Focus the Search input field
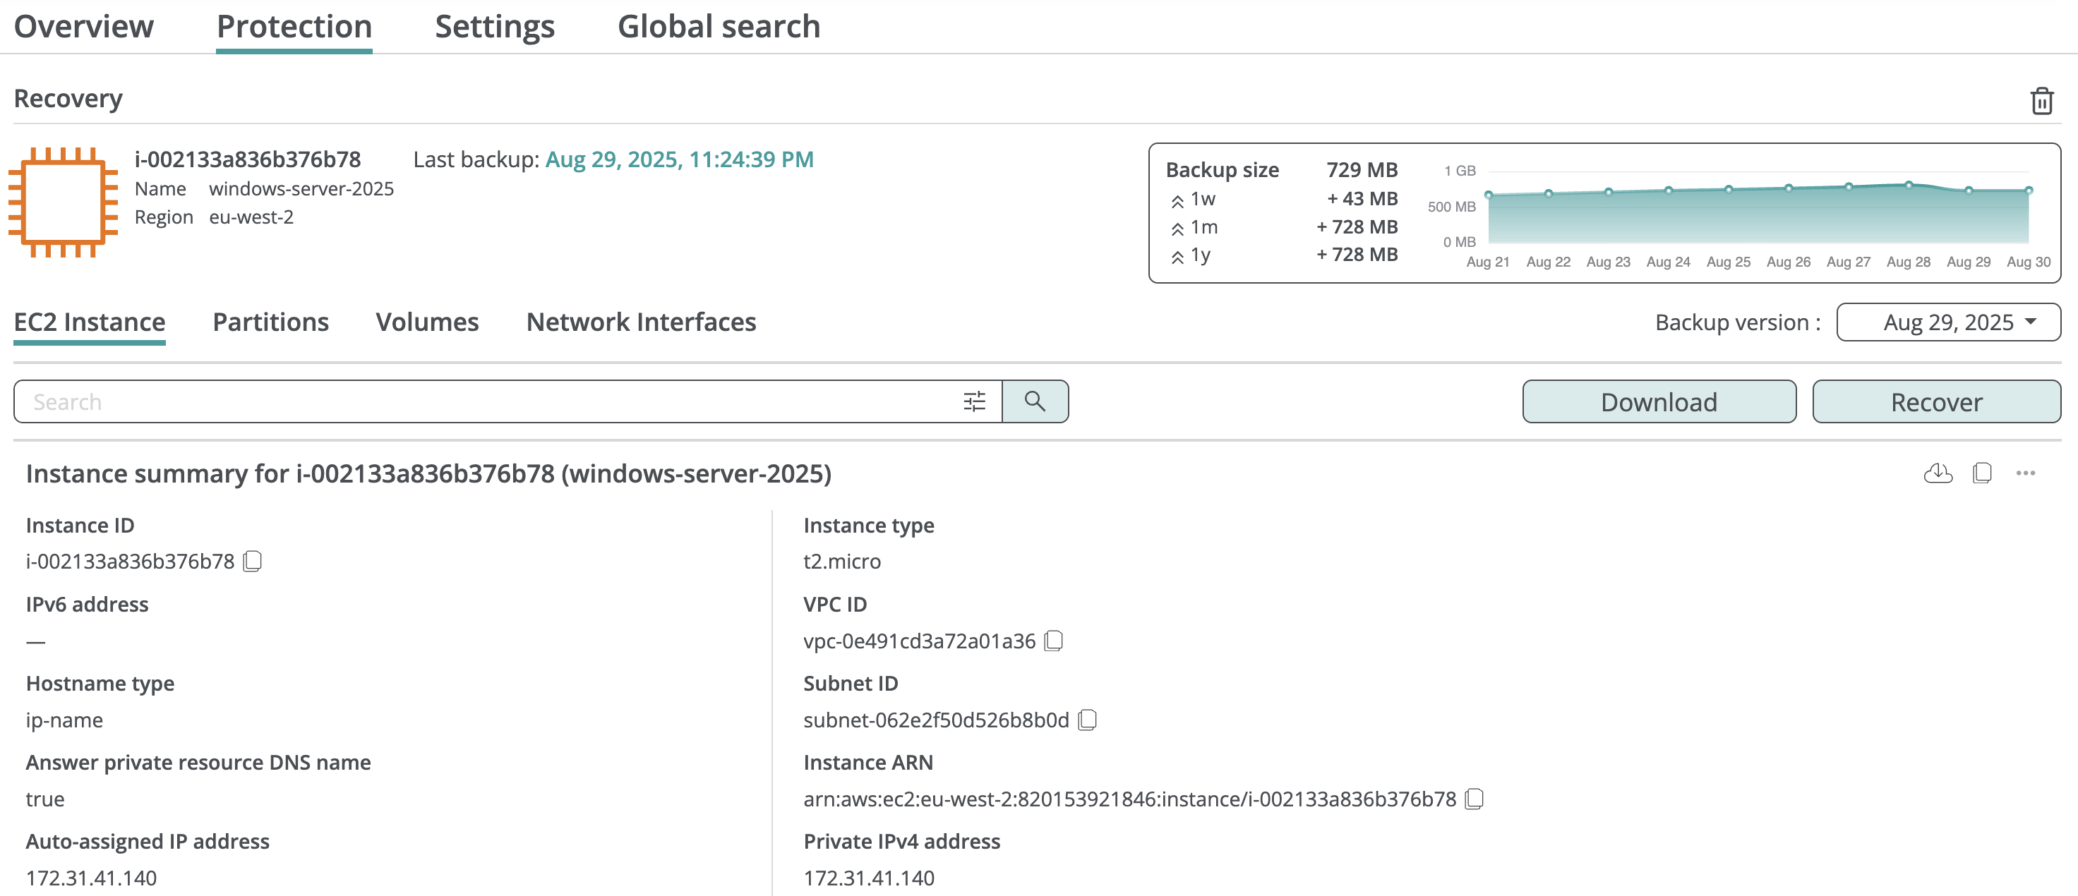 (484, 401)
